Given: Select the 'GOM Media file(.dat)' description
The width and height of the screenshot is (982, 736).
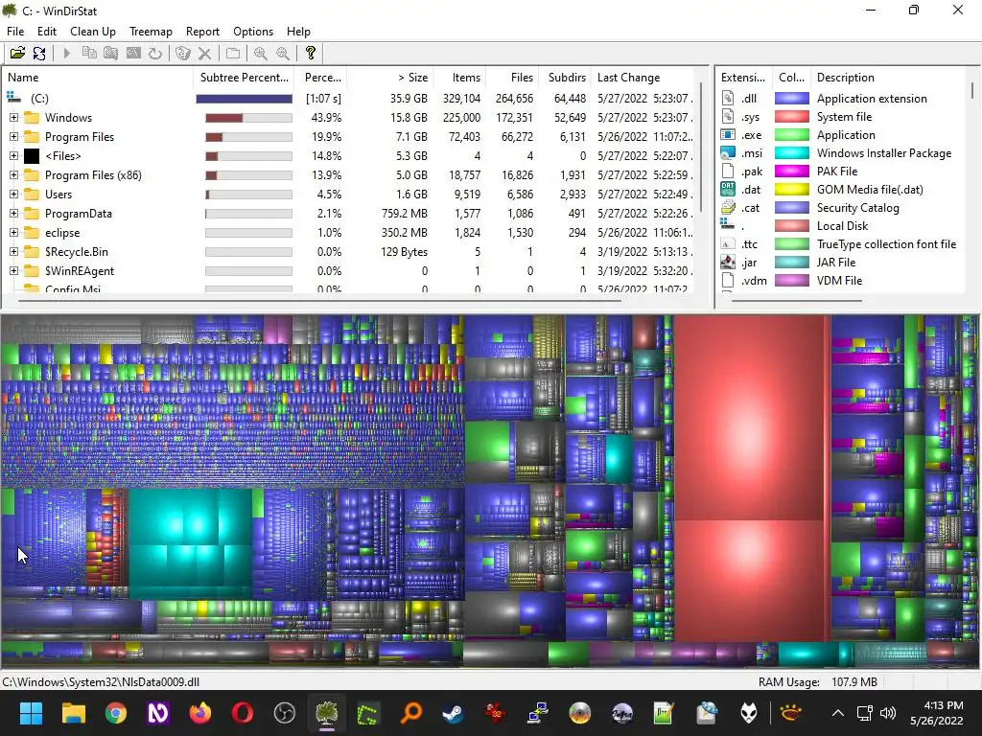Looking at the screenshot, I should click(x=870, y=189).
